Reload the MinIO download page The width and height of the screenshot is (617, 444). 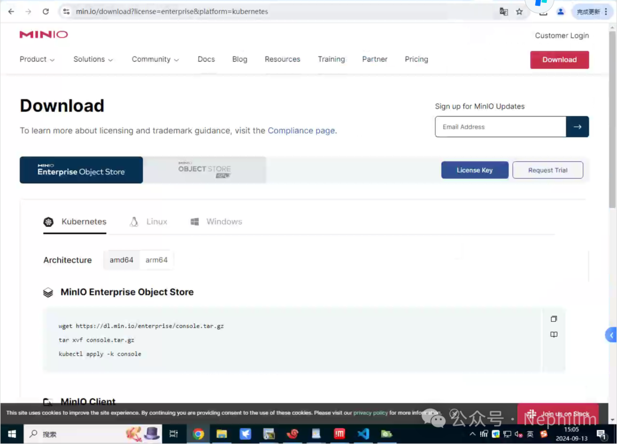click(46, 11)
